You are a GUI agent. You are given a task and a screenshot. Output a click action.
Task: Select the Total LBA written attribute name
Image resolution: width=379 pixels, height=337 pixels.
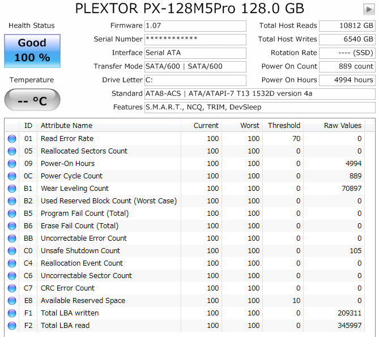click(70, 313)
